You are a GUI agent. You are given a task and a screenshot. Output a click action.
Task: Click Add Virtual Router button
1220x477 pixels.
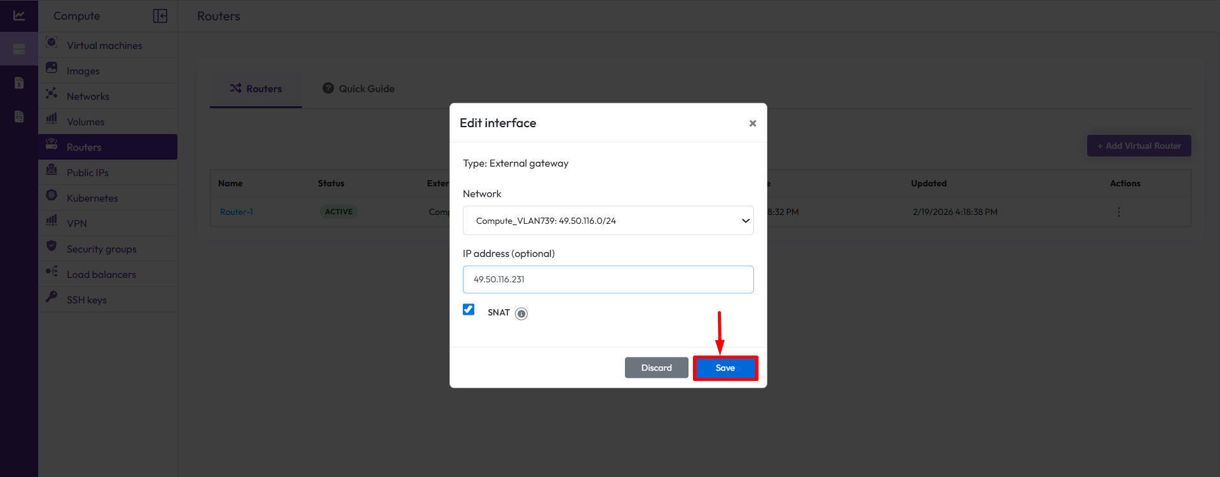(x=1139, y=146)
